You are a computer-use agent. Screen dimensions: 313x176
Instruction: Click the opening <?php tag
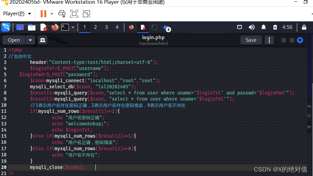15,50
